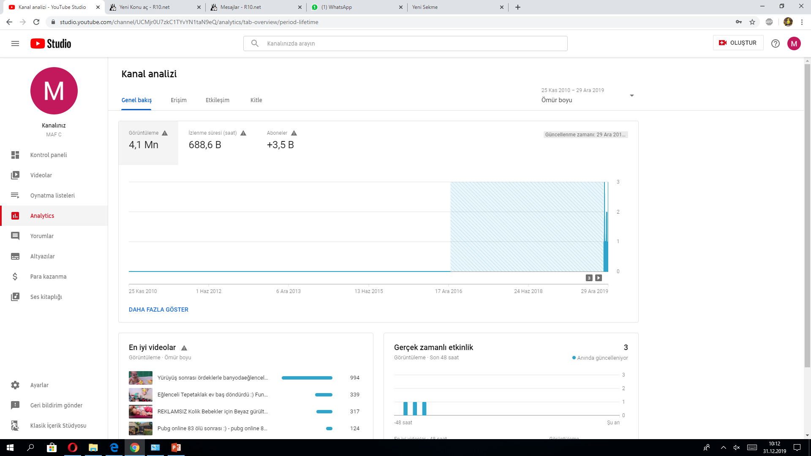Open the saved passwords key icon

[739, 22]
